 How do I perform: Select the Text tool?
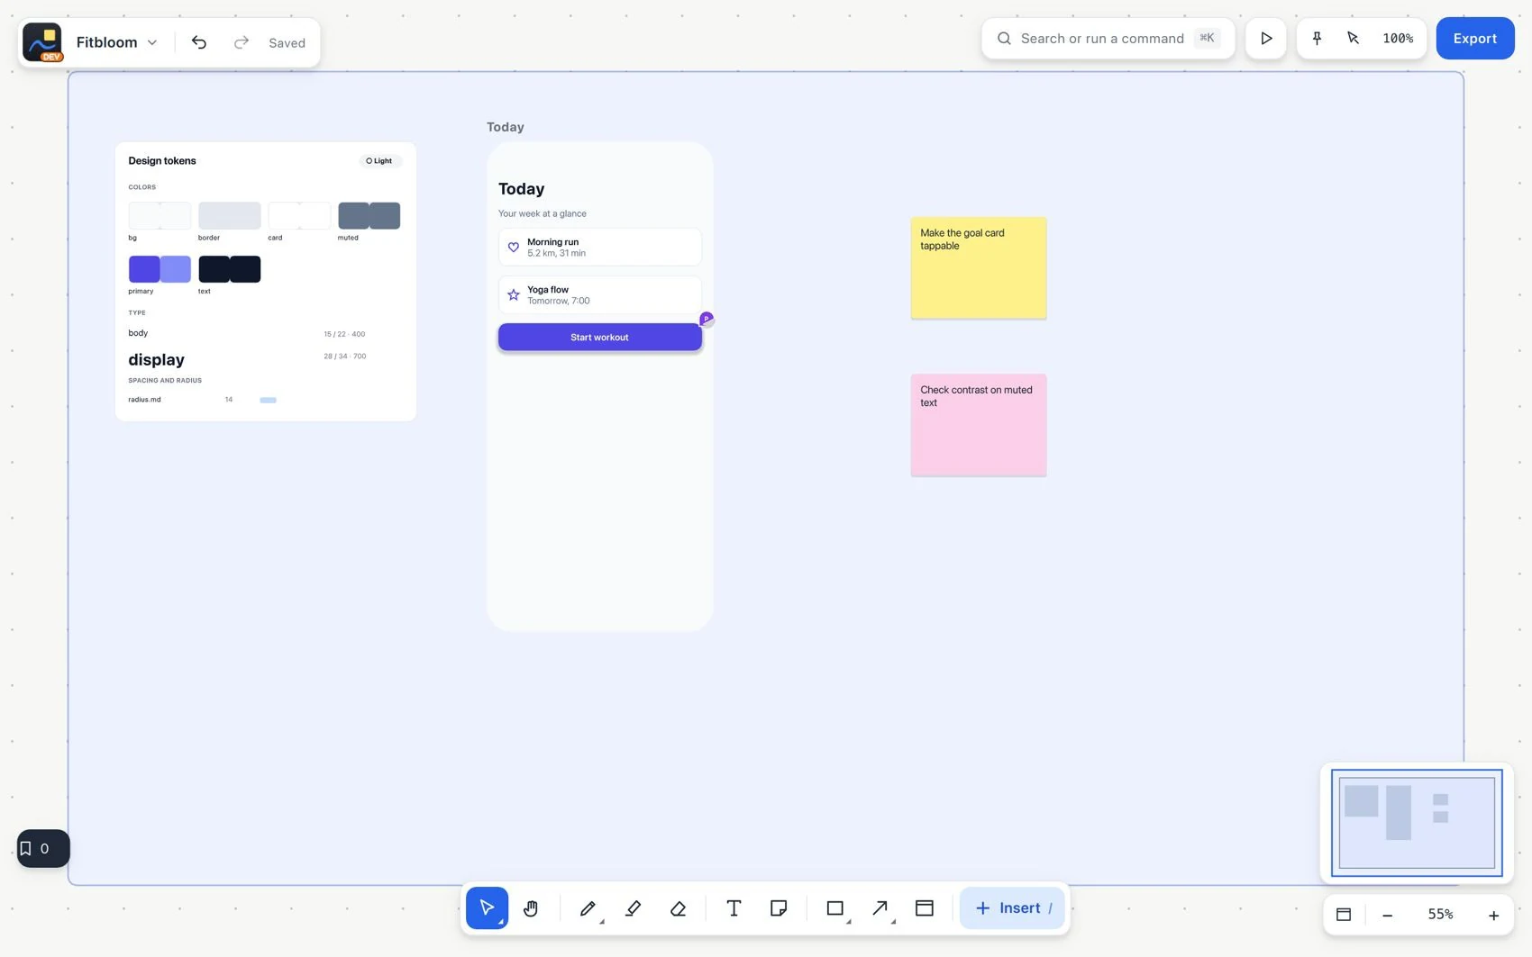point(734,907)
